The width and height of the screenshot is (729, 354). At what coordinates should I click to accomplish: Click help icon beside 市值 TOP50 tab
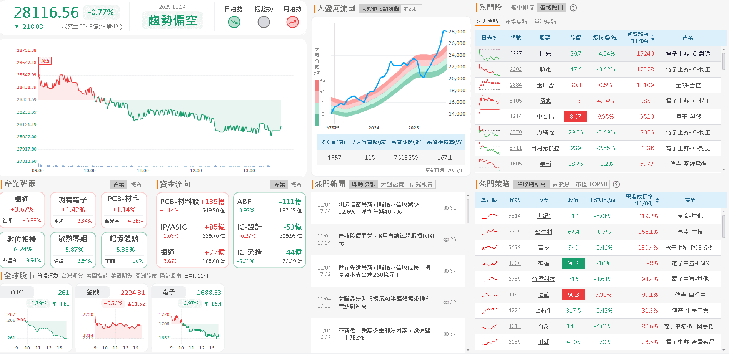[x=616, y=184]
